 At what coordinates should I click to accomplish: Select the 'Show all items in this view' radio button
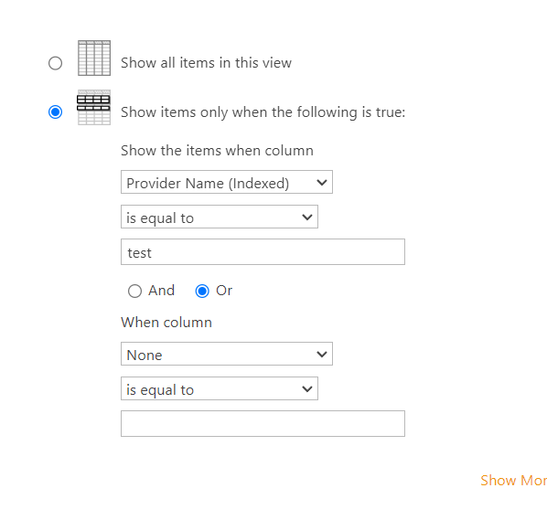pos(56,63)
